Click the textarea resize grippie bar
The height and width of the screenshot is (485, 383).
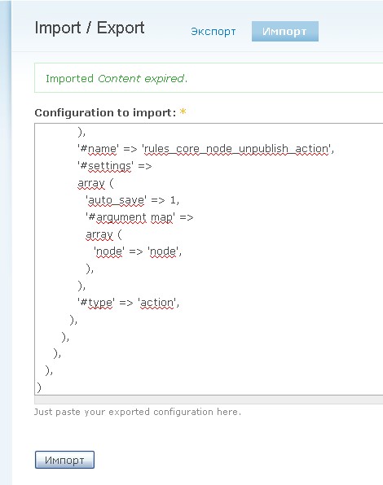(x=209, y=400)
